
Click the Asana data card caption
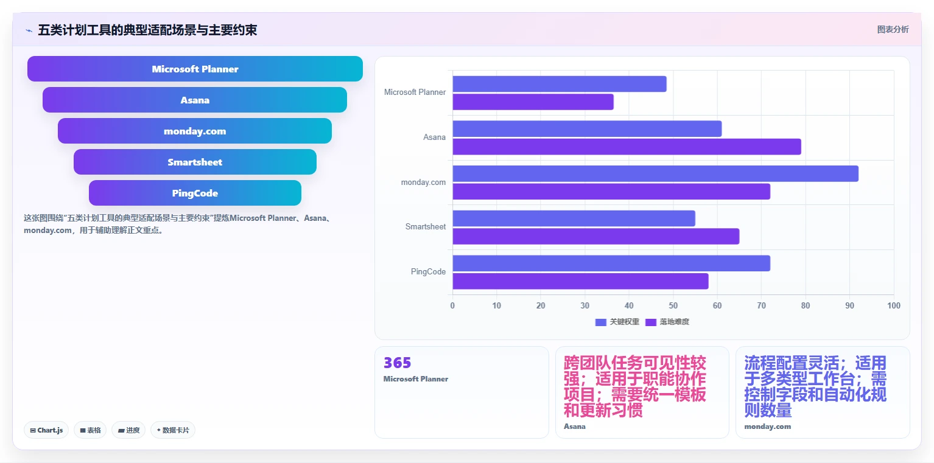575,426
